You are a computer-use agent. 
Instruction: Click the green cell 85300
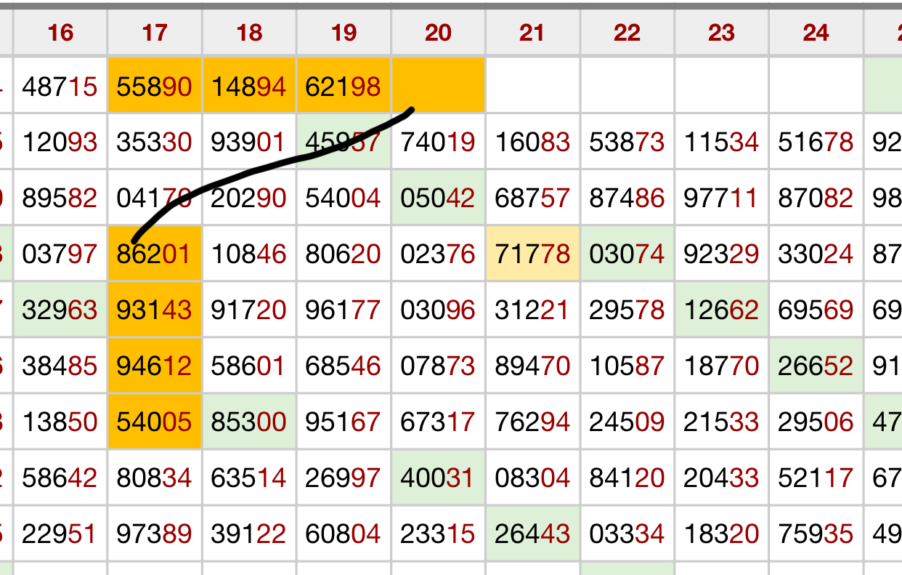coord(249,422)
